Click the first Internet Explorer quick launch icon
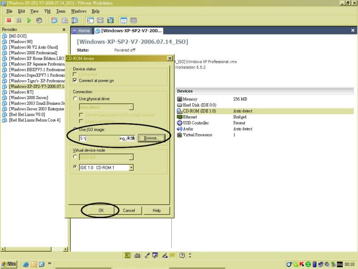This screenshot has height=269, width=358. (26, 265)
